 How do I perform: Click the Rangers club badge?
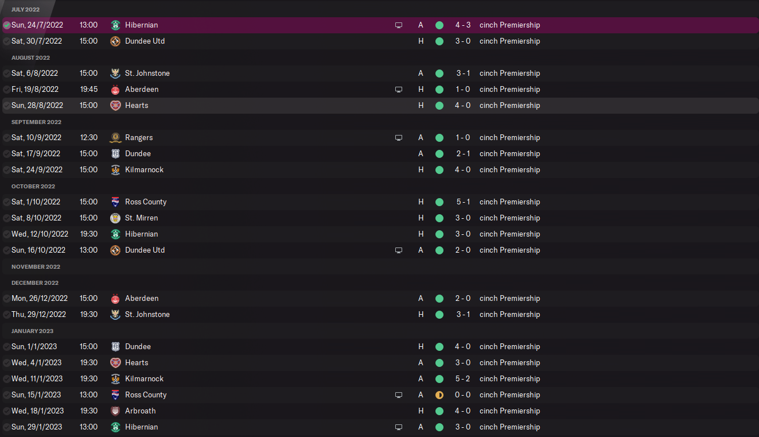pyautogui.click(x=115, y=138)
